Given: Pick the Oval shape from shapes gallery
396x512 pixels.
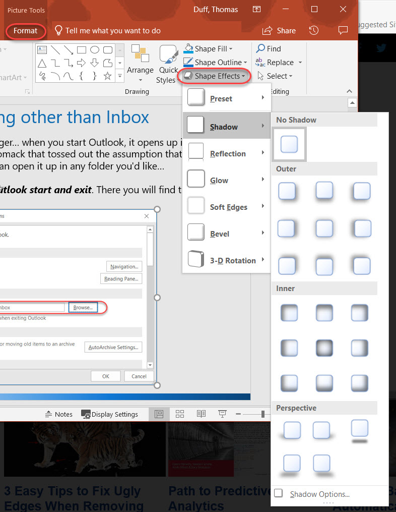Looking at the screenshot, I should (95, 49).
